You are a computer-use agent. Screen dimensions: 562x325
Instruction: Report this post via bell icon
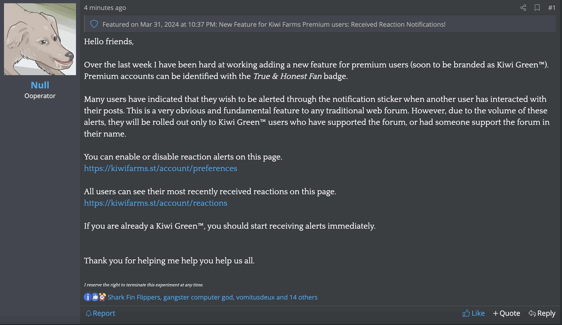100,313
